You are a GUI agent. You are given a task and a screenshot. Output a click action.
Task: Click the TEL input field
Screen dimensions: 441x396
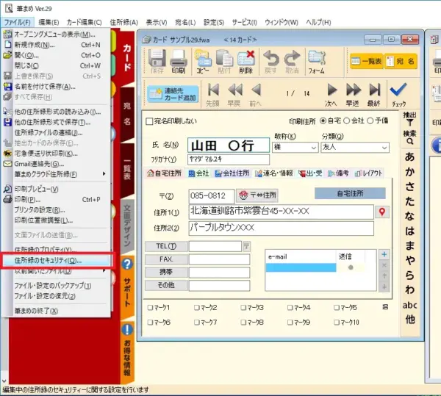click(215, 246)
